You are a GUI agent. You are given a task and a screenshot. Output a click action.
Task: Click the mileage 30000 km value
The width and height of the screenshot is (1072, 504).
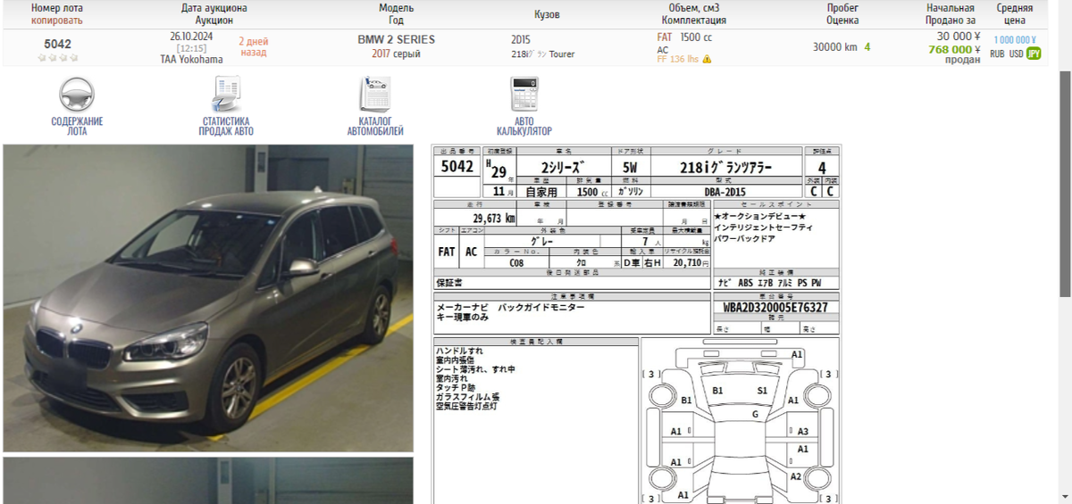(836, 47)
